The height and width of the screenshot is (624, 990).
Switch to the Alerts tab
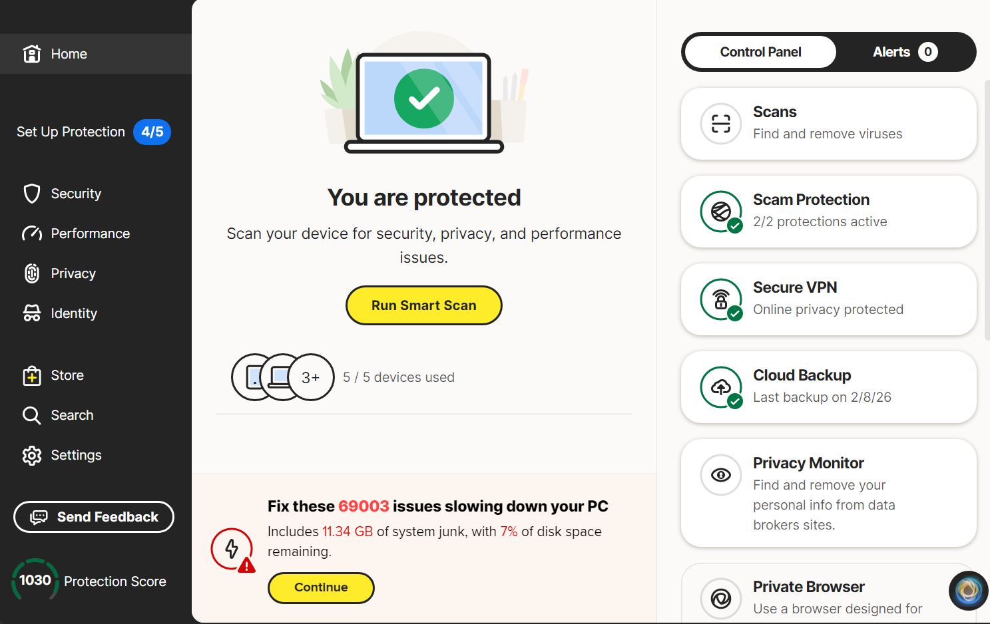[904, 52]
